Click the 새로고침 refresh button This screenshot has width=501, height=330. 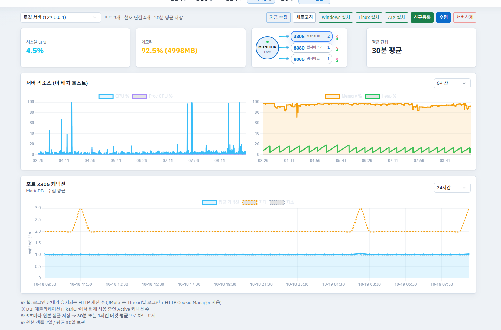[x=304, y=18]
